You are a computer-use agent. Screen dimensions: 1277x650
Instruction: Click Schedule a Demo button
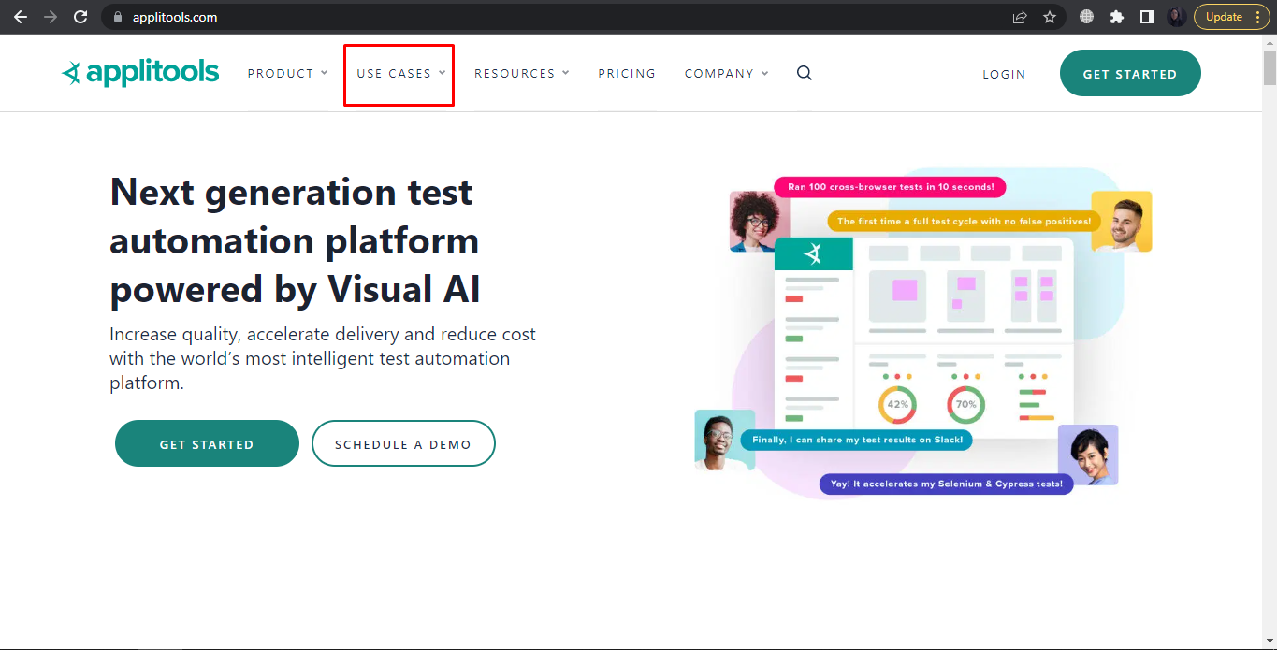pyautogui.click(x=403, y=443)
